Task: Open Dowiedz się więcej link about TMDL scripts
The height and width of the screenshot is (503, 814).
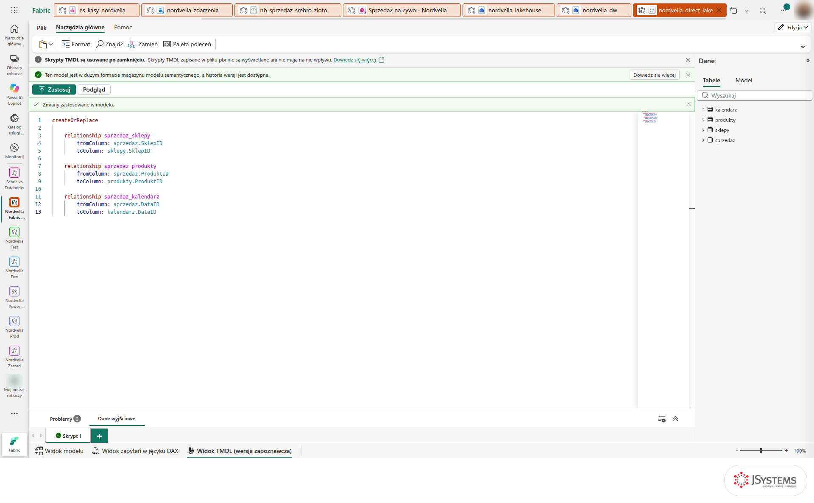Action: coord(354,60)
